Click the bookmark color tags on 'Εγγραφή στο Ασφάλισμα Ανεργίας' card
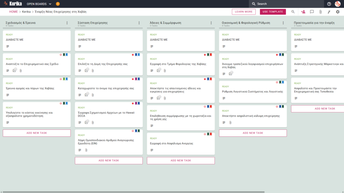 tap(210, 134)
